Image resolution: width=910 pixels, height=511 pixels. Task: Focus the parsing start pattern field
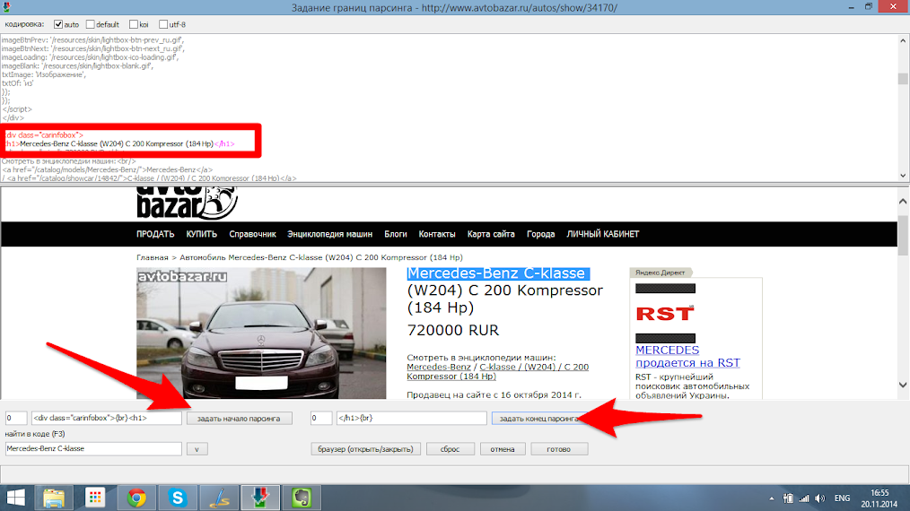[107, 418]
